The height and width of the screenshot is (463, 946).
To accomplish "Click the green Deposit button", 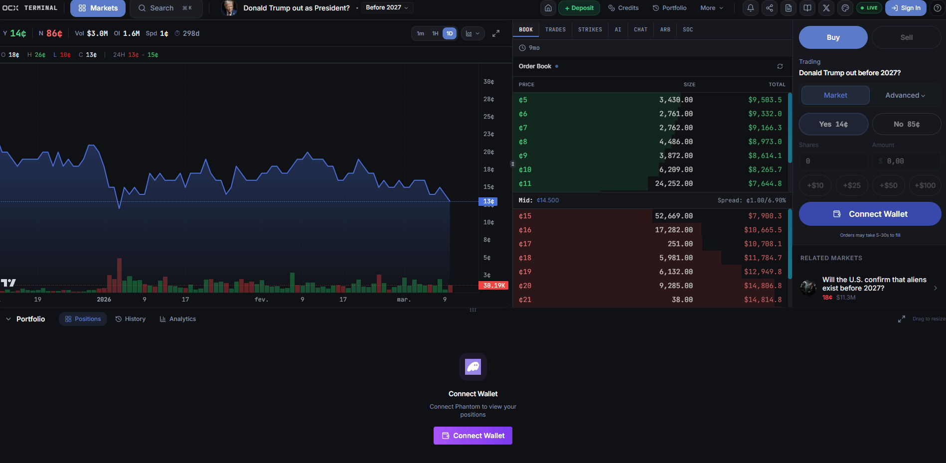I will (579, 8).
